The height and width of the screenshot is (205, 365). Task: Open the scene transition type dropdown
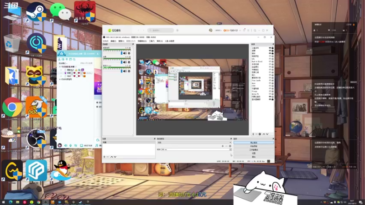(194, 143)
